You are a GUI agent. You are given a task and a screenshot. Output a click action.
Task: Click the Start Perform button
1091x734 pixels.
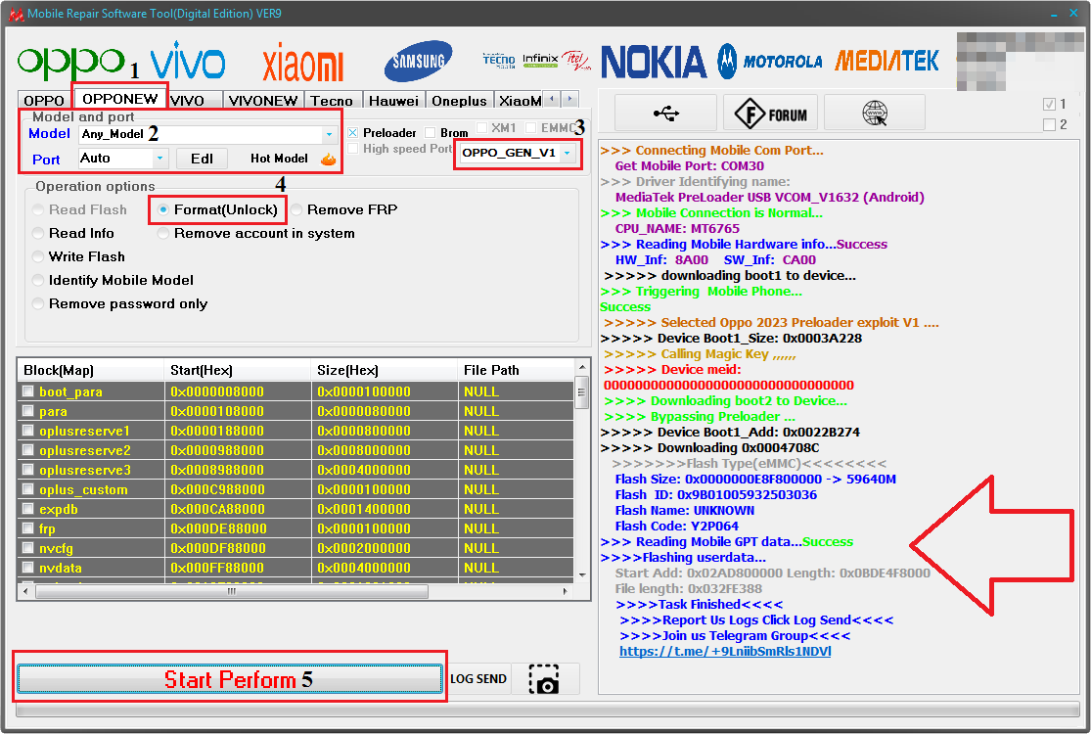pos(230,679)
